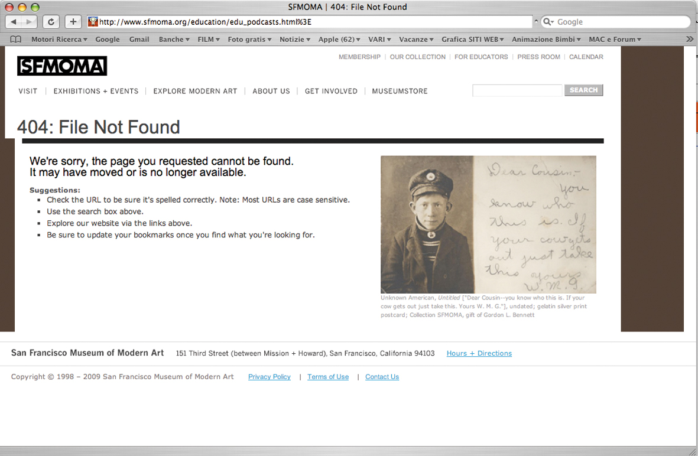The image size is (698, 456).
Task: Open the Explore Modern Art menu
Action: (x=195, y=91)
